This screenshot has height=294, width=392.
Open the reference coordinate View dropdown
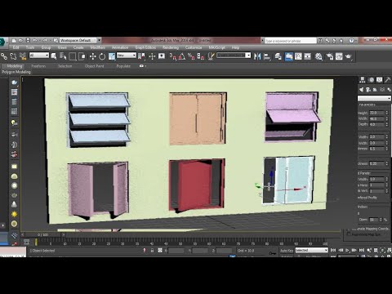coord(127,56)
